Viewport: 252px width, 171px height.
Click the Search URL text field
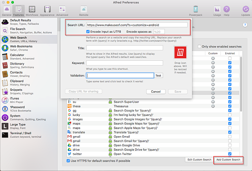(137, 25)
